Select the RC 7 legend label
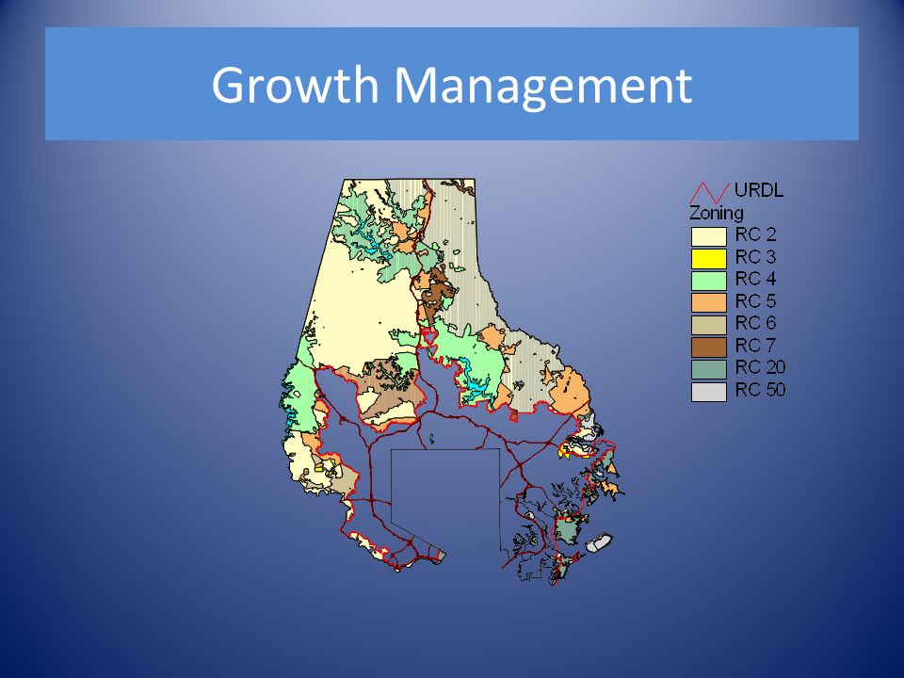Viewport: 904px width, 678px height. 755,346
